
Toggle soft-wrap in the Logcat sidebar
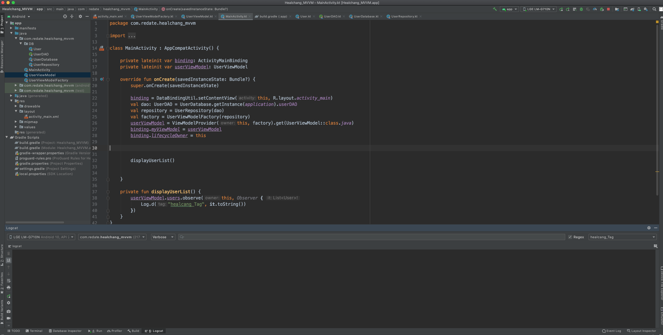click(9, 281)
